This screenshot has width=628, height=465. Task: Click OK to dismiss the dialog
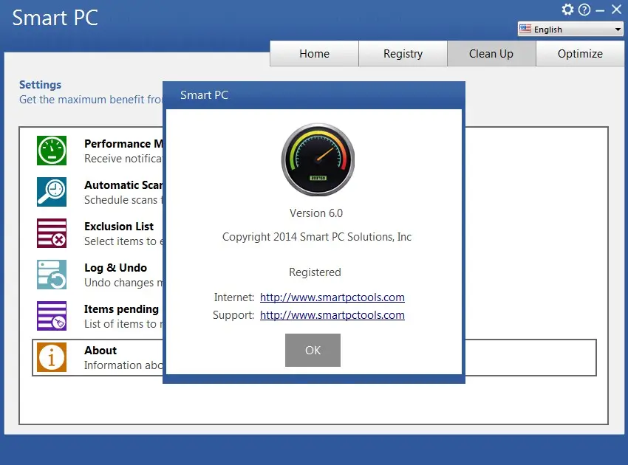point(313,350)
